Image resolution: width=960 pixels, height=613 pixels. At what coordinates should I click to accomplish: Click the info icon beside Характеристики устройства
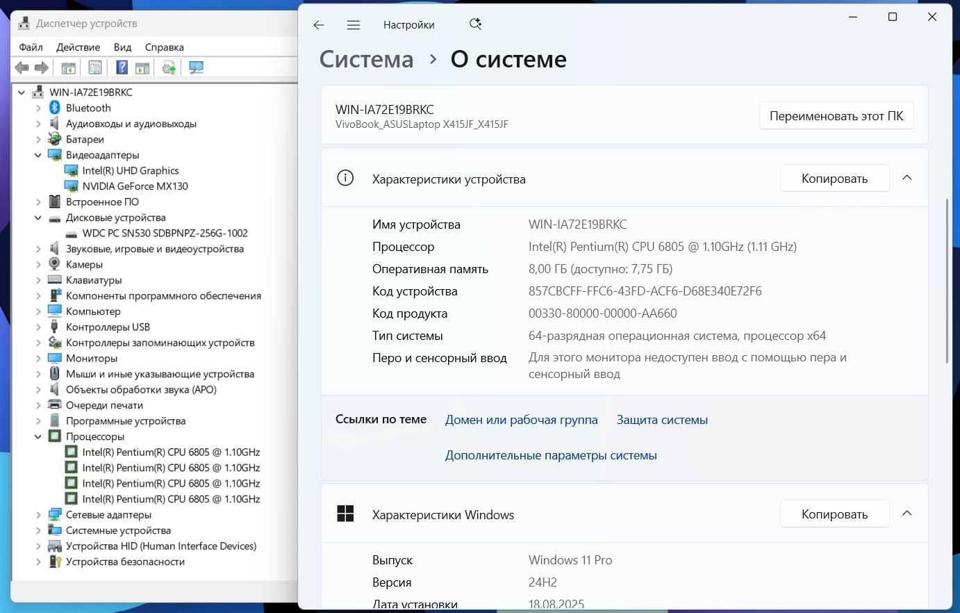(345, 178)
